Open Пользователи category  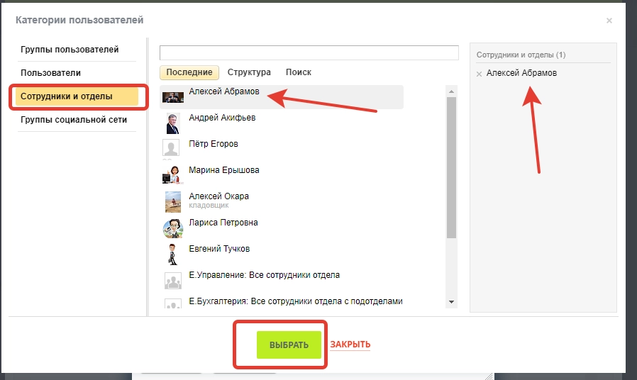[51, 73]
